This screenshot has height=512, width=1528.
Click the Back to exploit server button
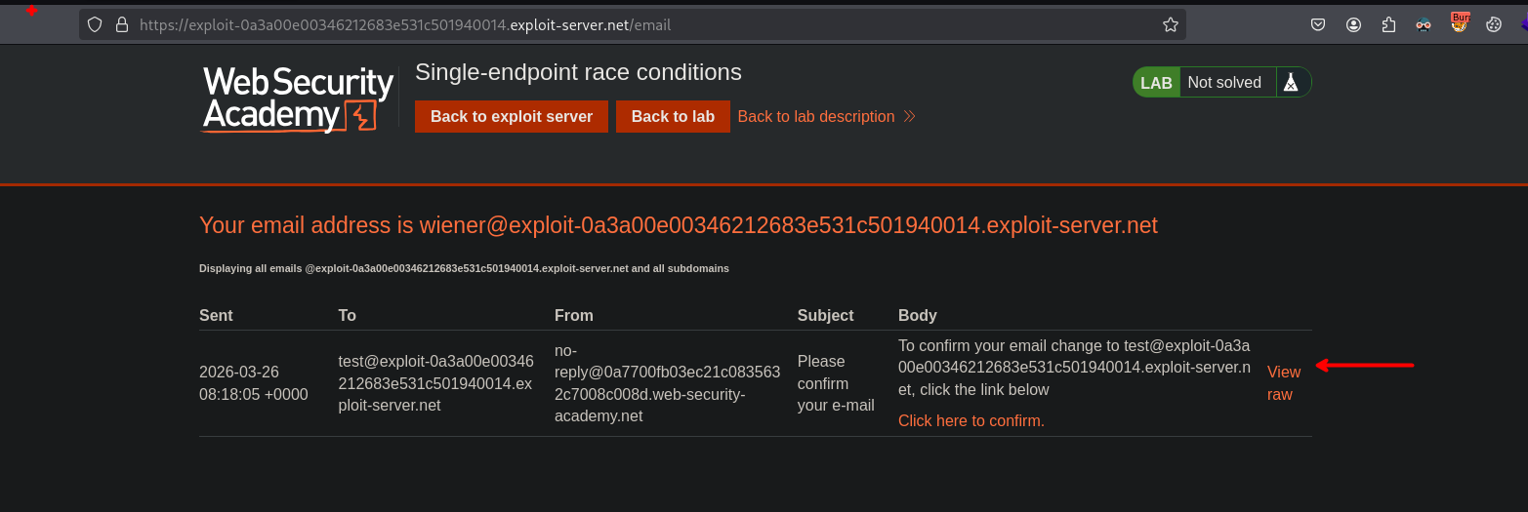[x=511, y=116]
